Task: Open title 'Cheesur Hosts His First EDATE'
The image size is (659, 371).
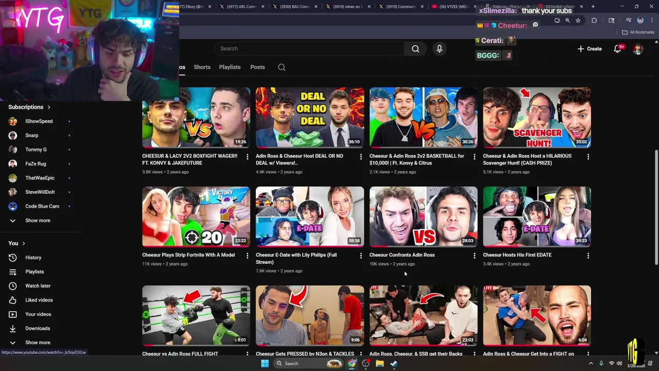Action: [x=517, y=255]
